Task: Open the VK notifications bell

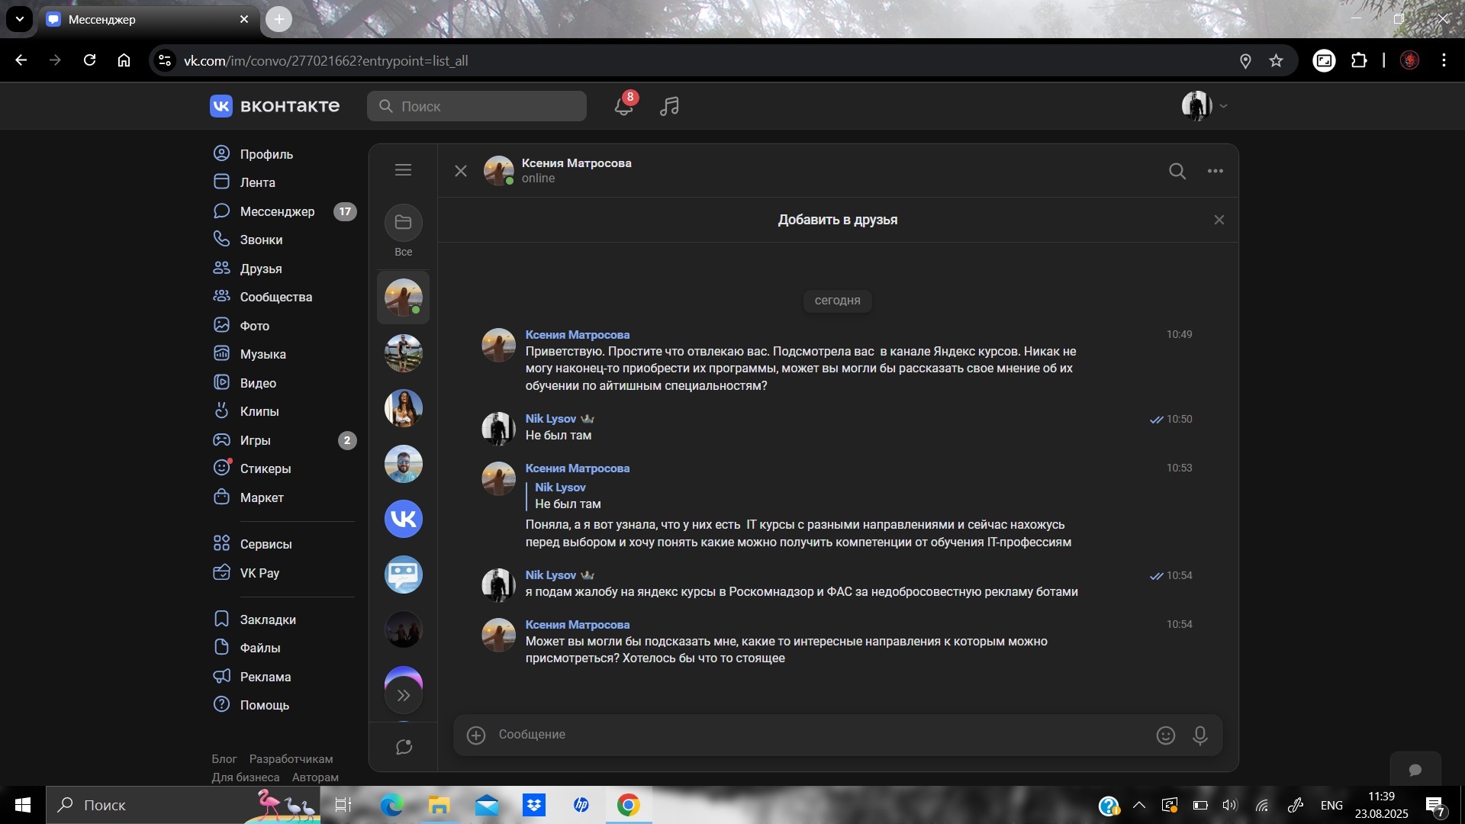Action: (623, 106)
